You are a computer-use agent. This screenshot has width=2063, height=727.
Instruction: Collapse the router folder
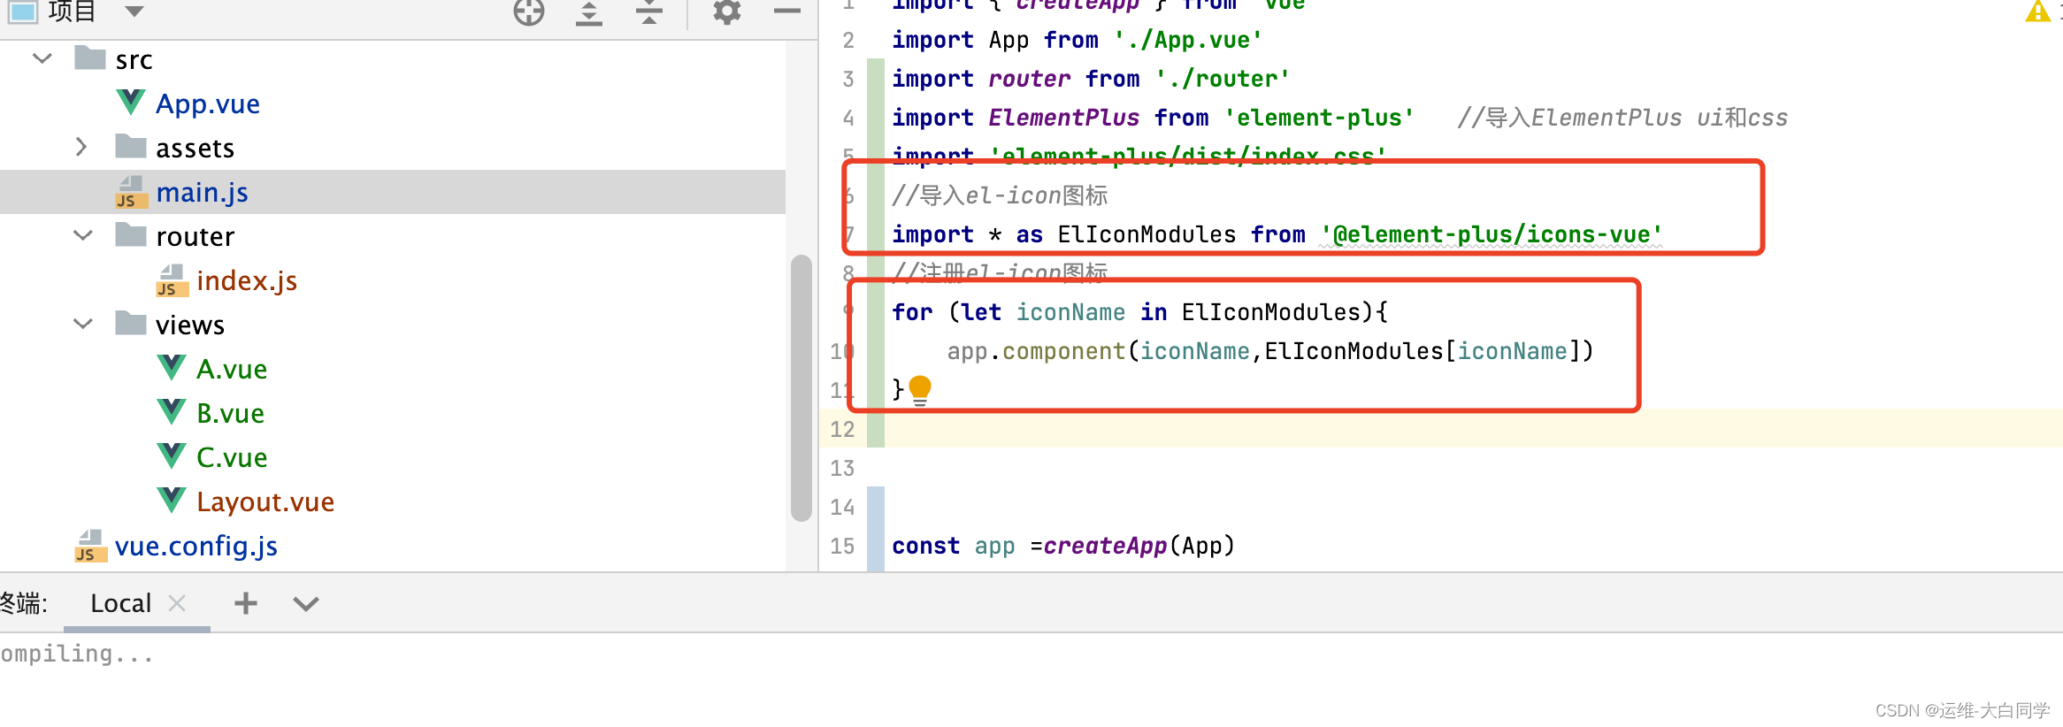click(83, 235)
